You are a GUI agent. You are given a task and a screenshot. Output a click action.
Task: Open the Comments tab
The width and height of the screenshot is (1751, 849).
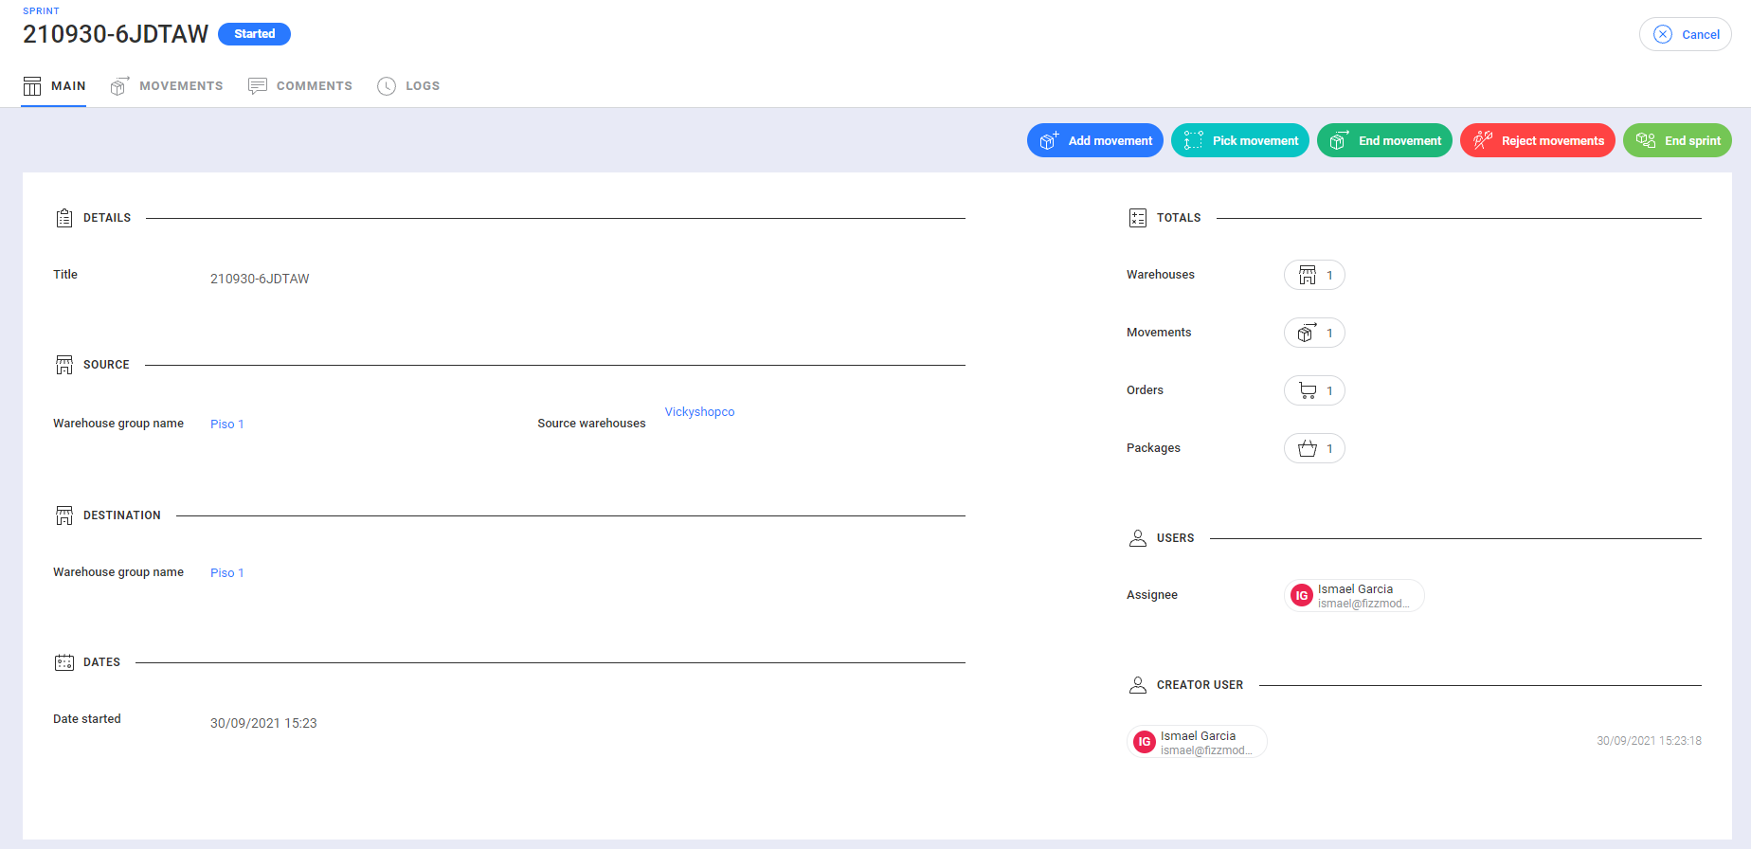(x=300, y=86)
